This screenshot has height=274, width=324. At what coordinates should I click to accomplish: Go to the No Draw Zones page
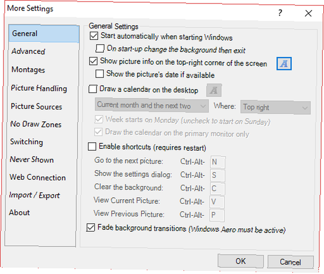tap(36, 124)
